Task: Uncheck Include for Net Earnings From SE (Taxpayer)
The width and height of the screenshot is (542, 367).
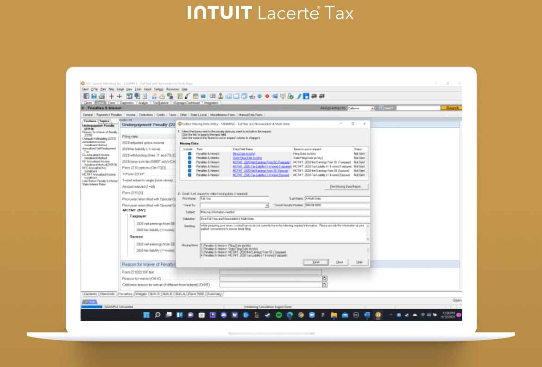Action: [189, 162]
